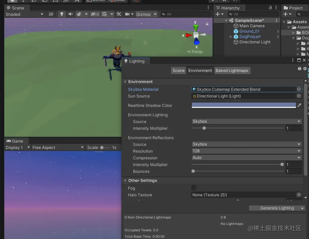Viewport: 309px width, 239px height.
Task: Click the Bounces slider
Action: (x=237, y=171)
